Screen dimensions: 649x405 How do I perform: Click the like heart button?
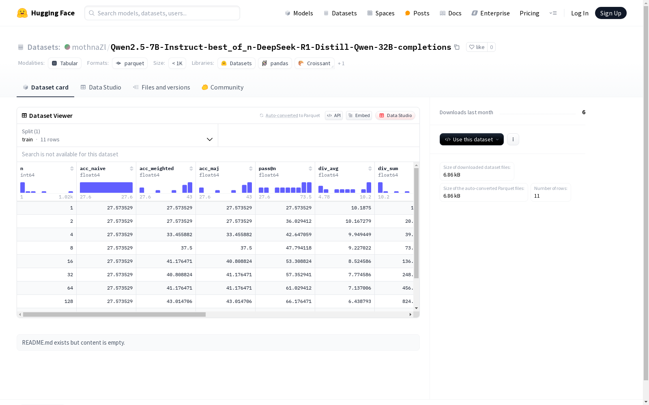coord(477,47)
